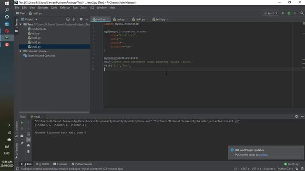Hide the Project panel with the minus icon
Viewport: 305px width, 171px height.
(87, 19)
